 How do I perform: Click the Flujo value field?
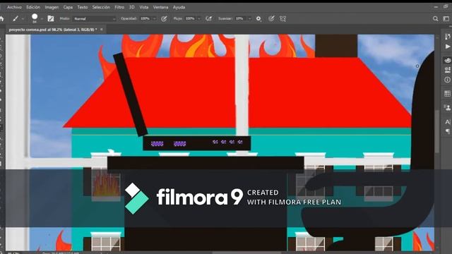tap(190, 19)
